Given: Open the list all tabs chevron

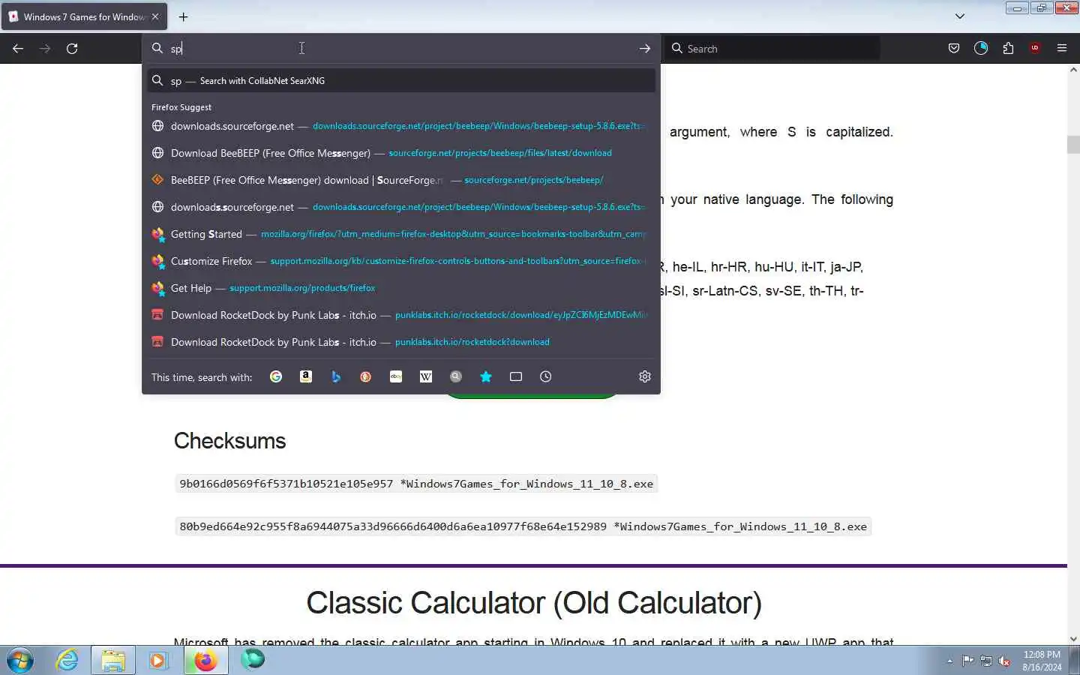Looking at the screenshot, I should (x=960, y=16).
